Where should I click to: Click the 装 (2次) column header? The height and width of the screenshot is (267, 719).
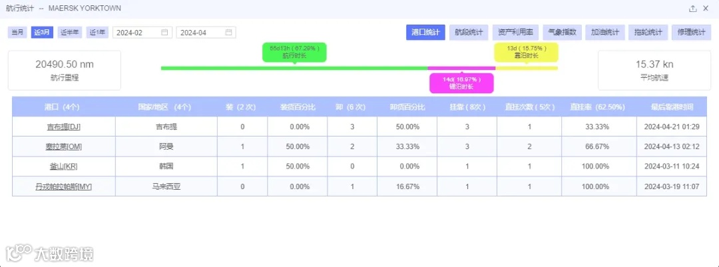coord(242,107)
